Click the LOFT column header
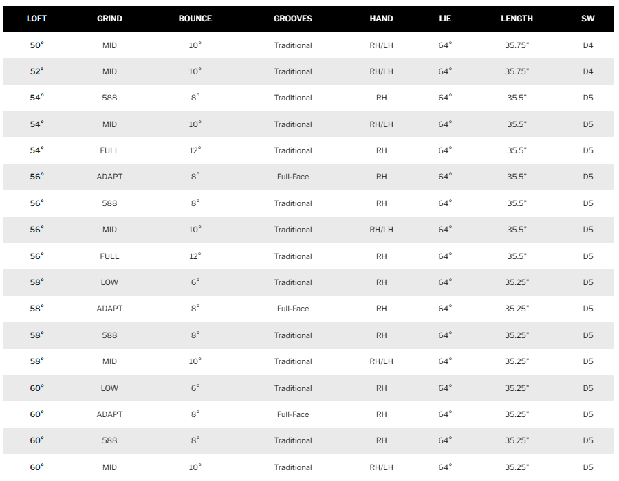Screen dimensions: 619x481 point(36,19)
